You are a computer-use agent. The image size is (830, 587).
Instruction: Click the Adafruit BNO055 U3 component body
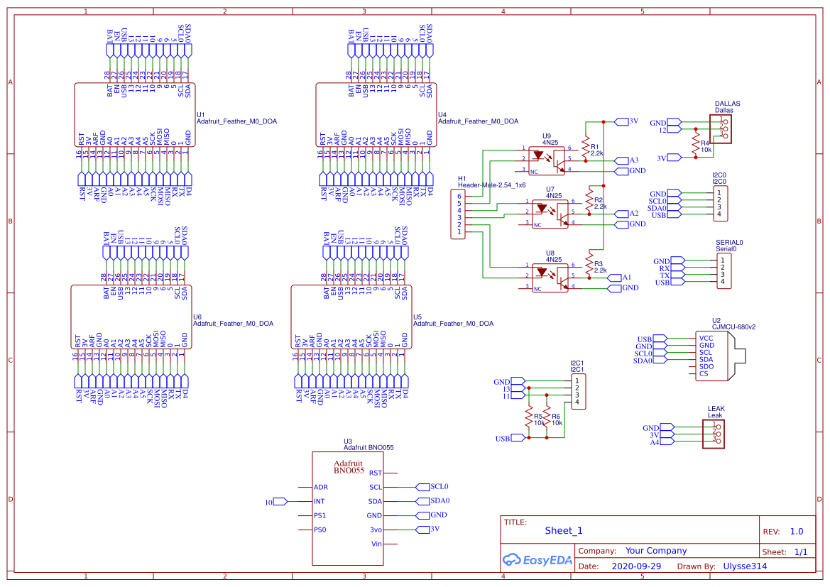348,508
